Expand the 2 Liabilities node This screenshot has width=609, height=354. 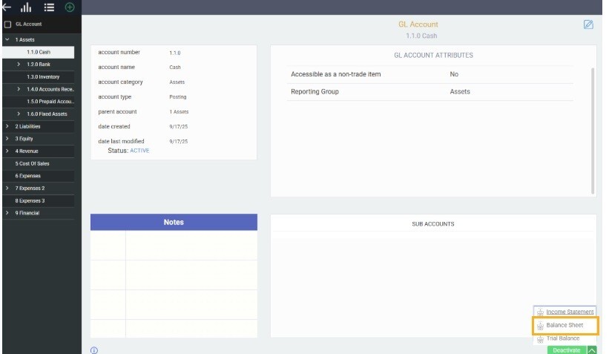coord(7,126)
